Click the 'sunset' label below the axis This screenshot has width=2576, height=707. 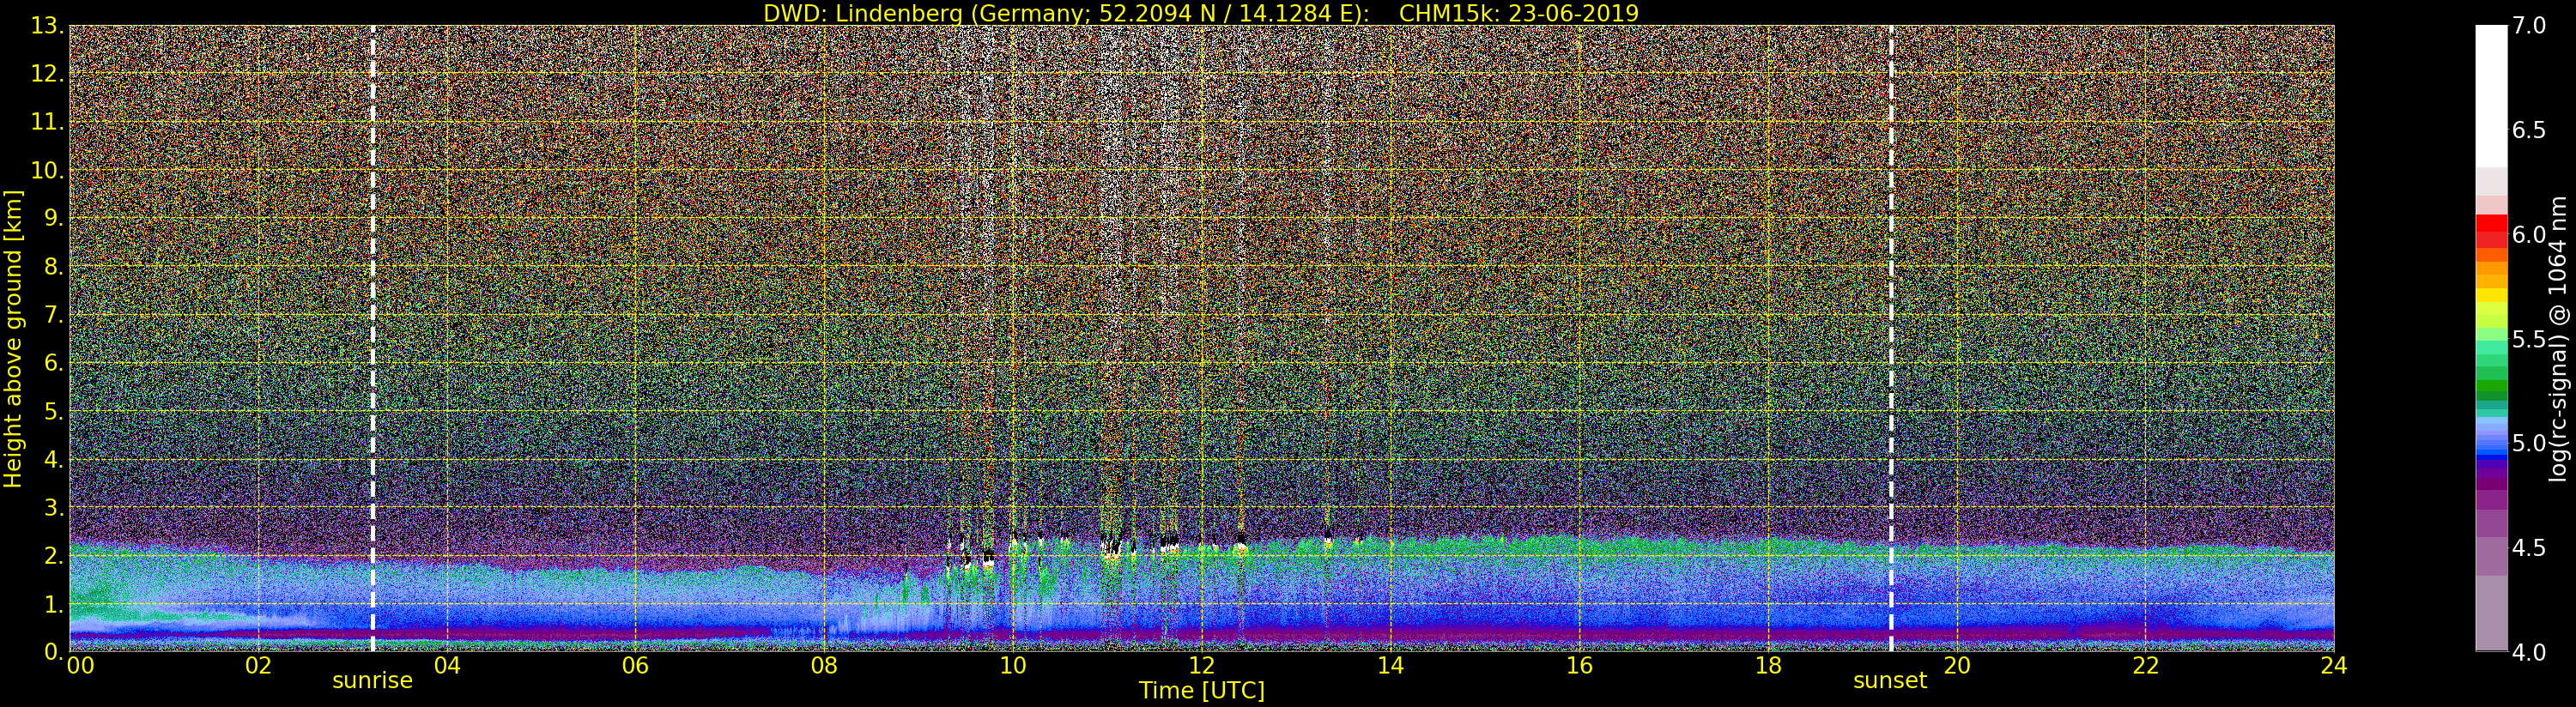coord(1890,680)
